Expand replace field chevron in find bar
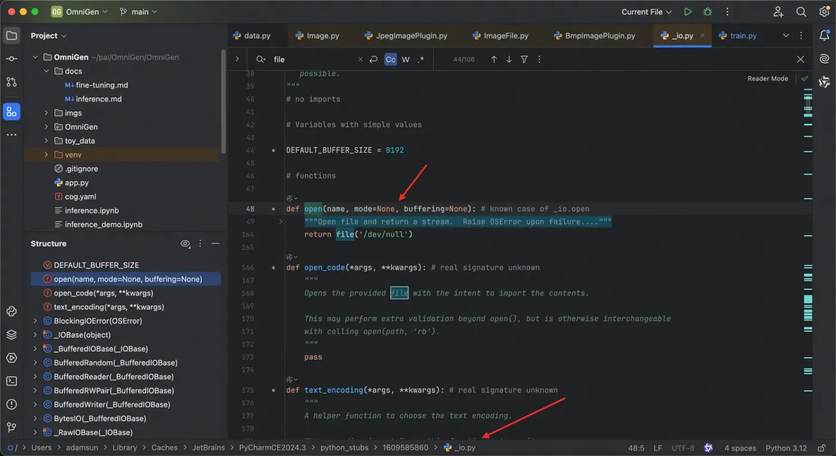 237,59
